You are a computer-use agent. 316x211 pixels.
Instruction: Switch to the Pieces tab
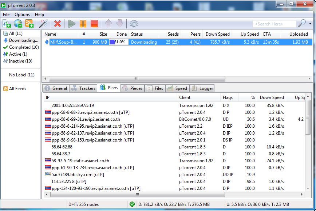133,88
